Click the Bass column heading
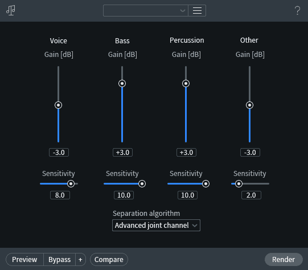 [122, 40]
